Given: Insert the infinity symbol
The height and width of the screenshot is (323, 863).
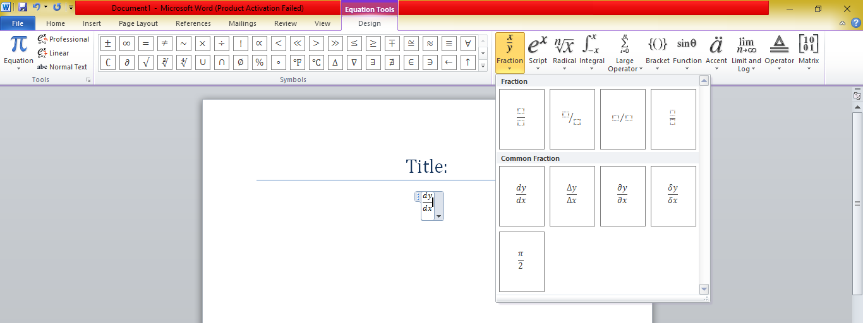Looking at the screenshot, I should coord(127,44).
